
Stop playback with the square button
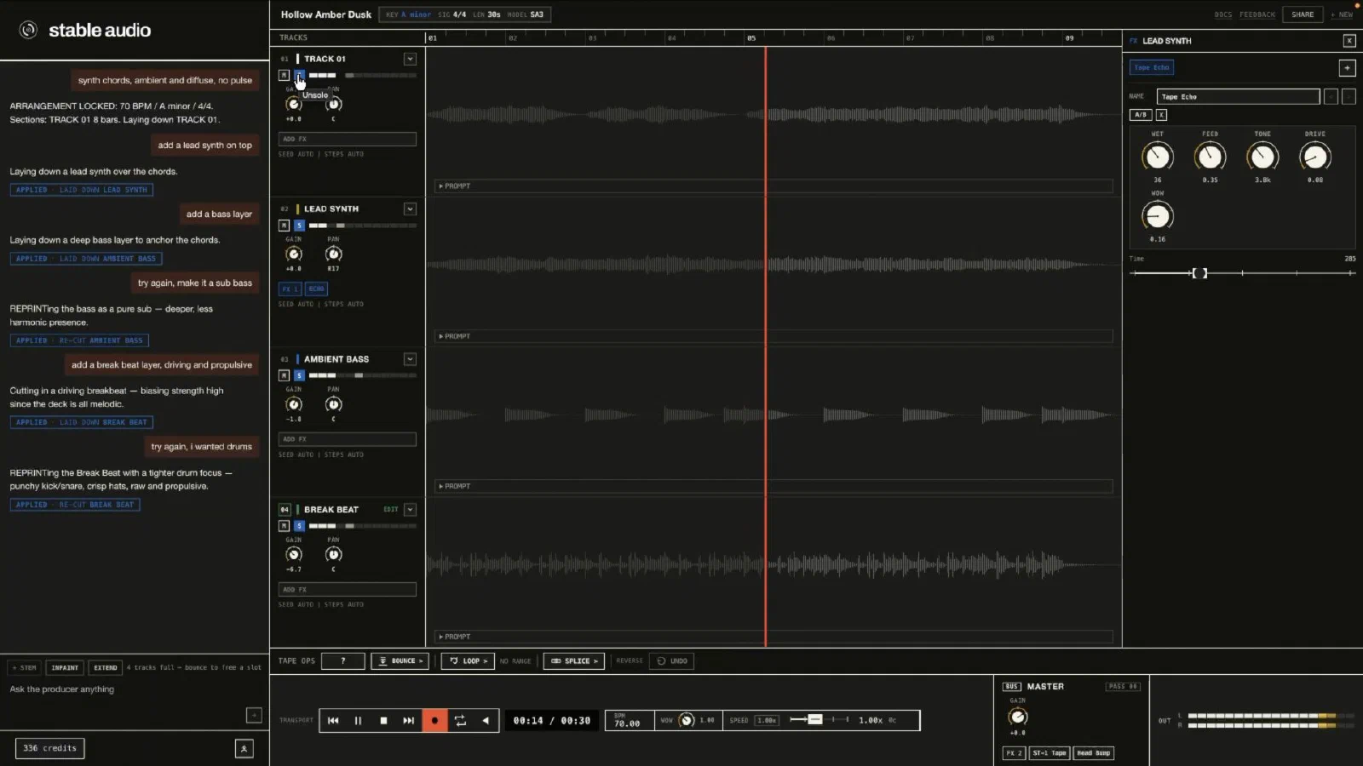tap(383, 720)
